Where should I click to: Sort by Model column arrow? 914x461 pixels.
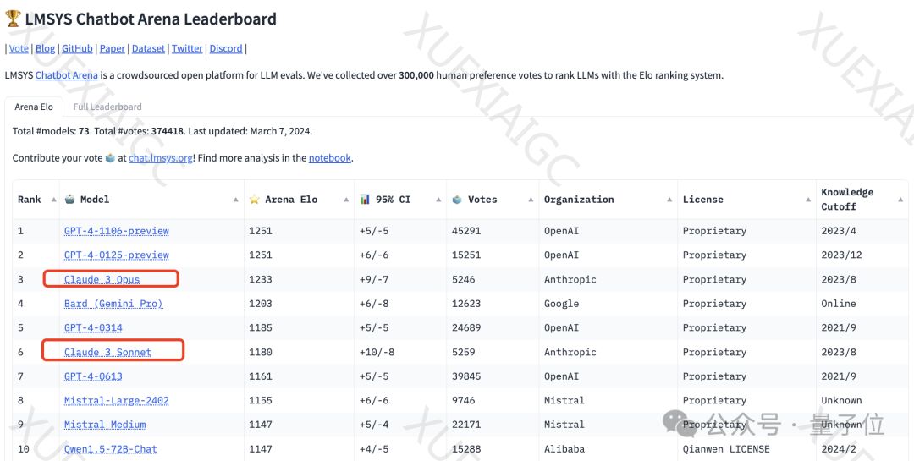235,200
